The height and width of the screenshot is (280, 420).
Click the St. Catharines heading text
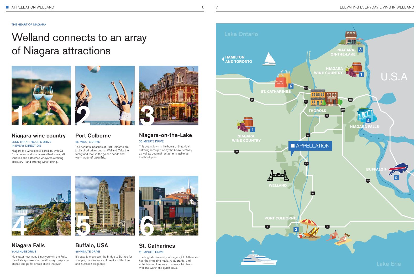tap(157, 246)
